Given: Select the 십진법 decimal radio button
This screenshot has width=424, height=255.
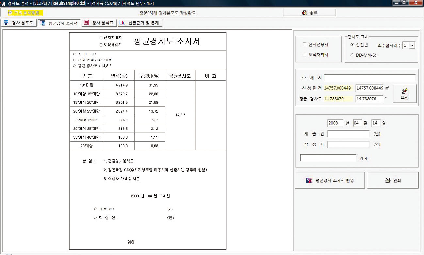Looking at the screenshot, I should [352, 45].
